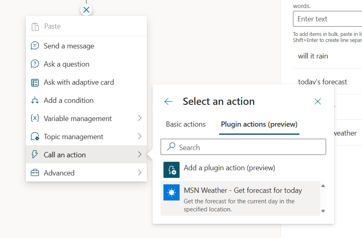362x238 pixels.
Task: Choose Send a message
Action: pyautogui.click(x=86, y=46)
